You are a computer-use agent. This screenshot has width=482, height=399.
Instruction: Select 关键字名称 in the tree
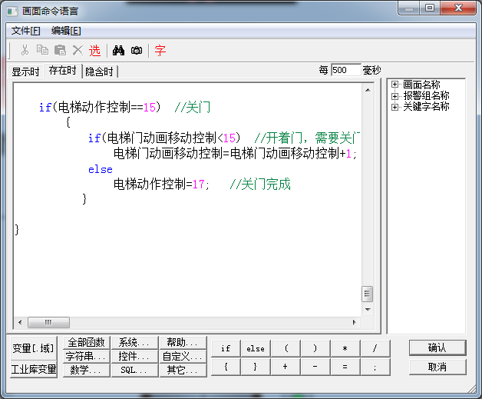click(426, 107)
